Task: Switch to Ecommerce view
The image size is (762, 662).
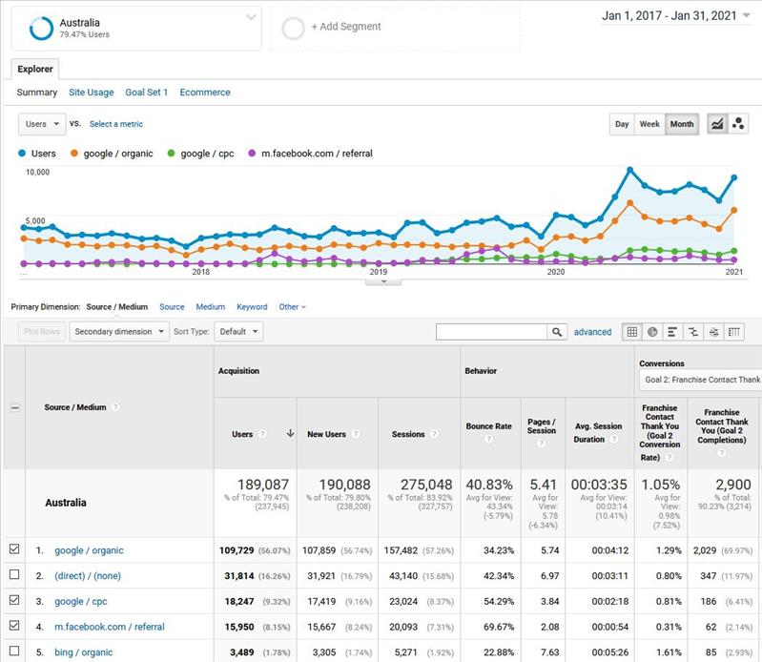Action: (x=205, y=93)
